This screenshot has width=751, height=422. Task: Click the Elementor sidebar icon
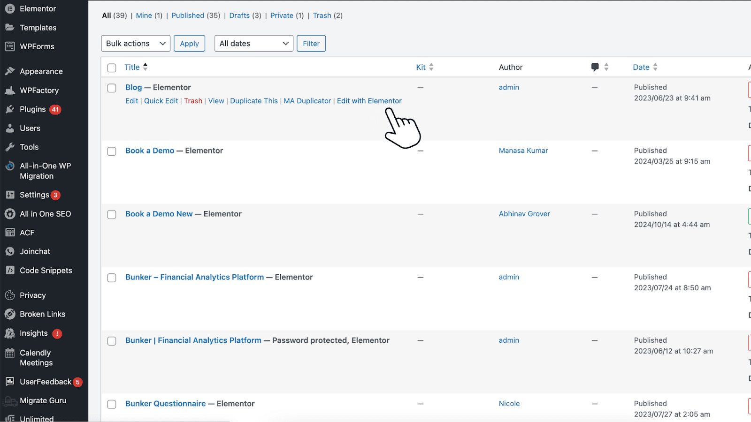[x=10, y=8]
